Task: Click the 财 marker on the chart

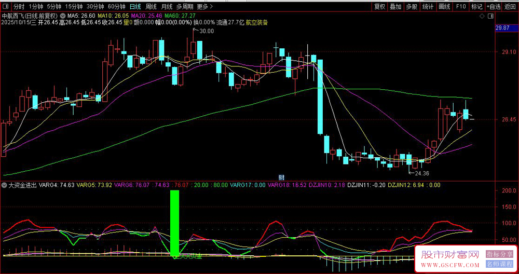Action: pyautogui.click(x=282, y=177)
